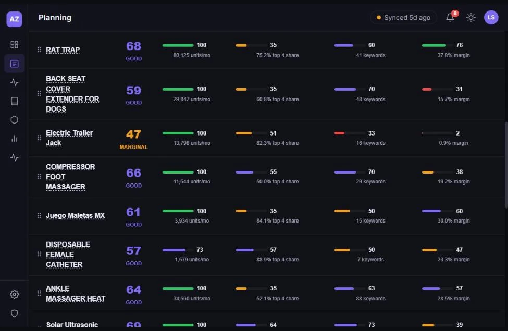508x331 pixels.
Task: Open the hexagon icon in sidebar
Action: 14,120
